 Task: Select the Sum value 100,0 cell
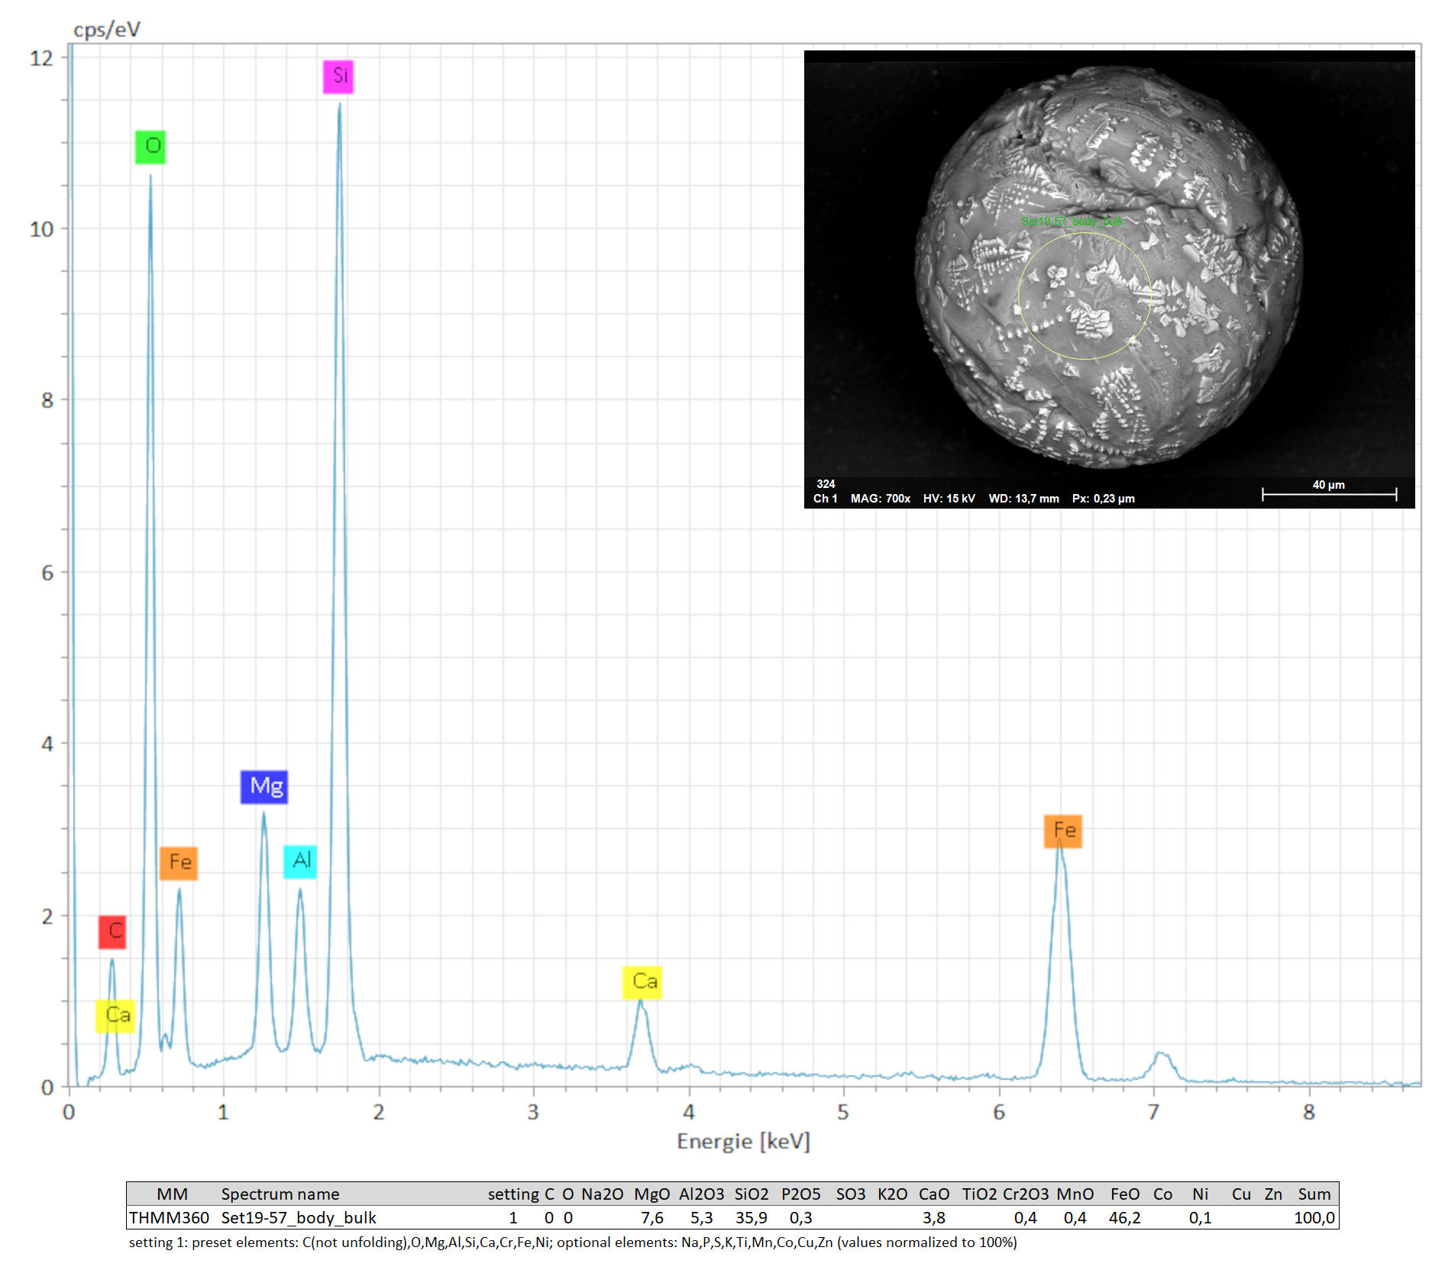coord(1314,1218)
